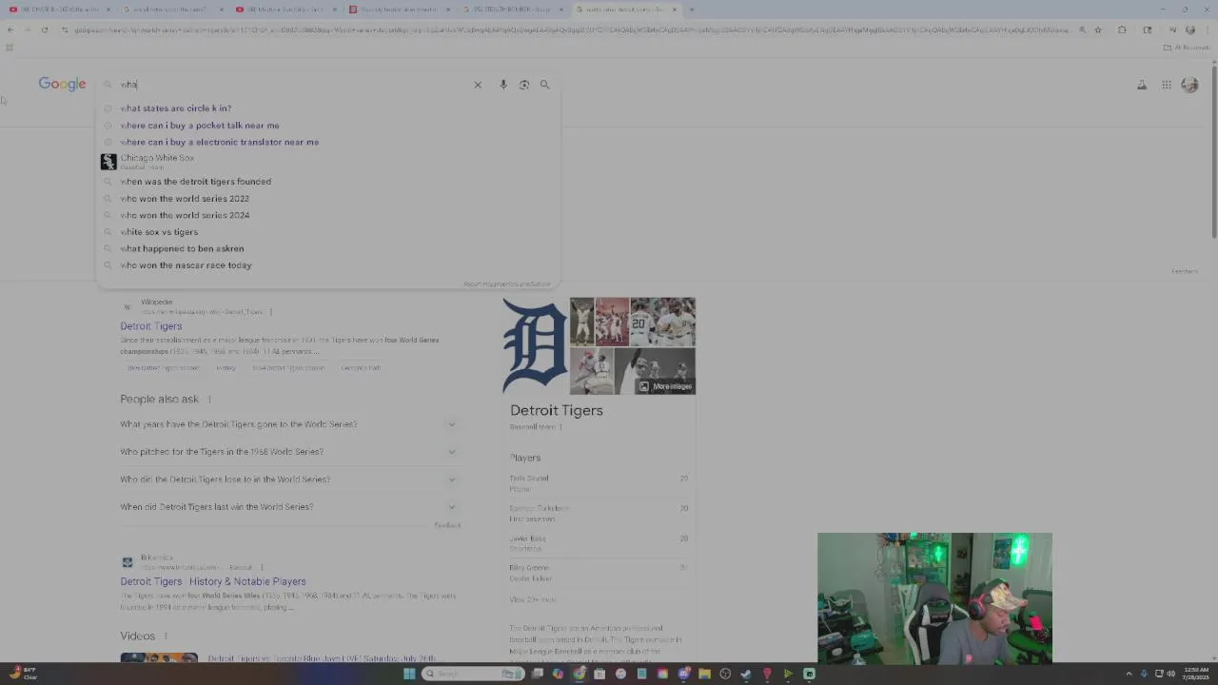The image size is (1218, 685).
Task: Click the magnifier search submit icon
Action: click(x=545, y=85)
